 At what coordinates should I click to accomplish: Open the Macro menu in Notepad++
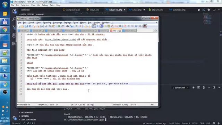pos(83,23)
